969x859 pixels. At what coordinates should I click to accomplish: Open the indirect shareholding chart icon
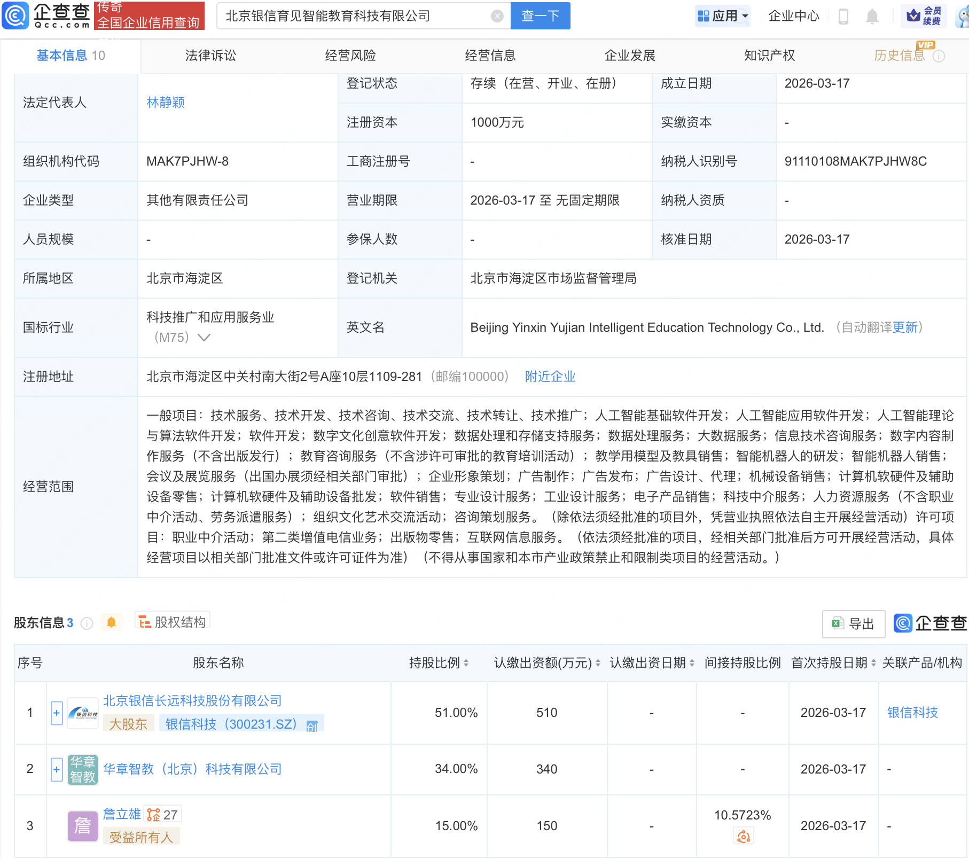pos(743,837)
